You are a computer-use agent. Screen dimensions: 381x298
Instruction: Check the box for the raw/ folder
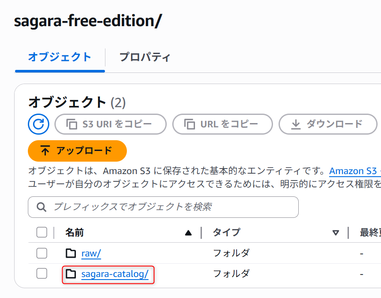42,253
